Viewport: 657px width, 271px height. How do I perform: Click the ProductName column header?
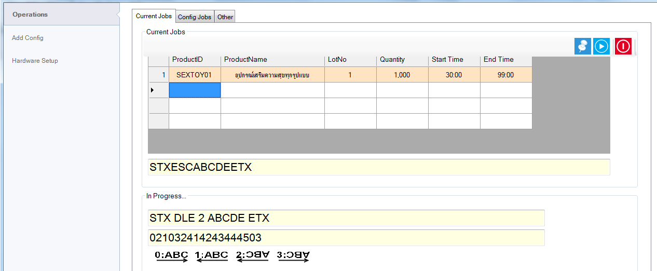272,60
